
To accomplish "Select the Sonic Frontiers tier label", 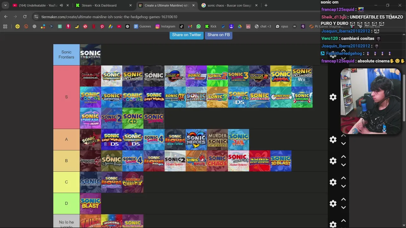I will tap(66, 55).
